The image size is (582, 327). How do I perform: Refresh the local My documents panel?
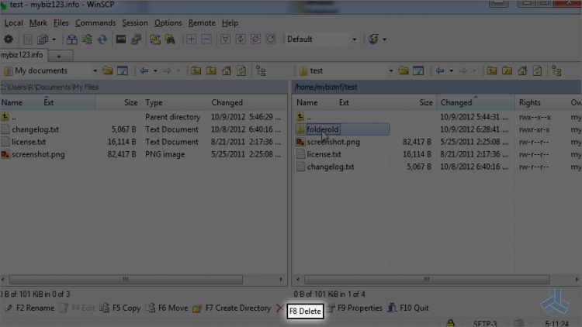(241, 71)
